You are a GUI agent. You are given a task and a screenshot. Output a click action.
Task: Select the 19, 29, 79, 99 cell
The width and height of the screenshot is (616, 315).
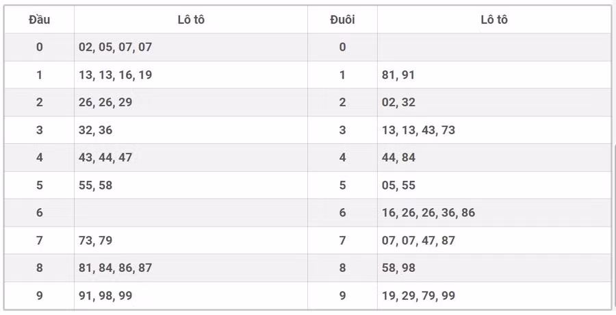(418, 296)
